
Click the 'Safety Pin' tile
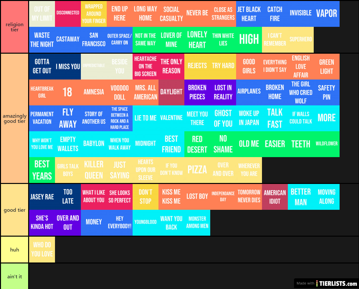point(326,92)
